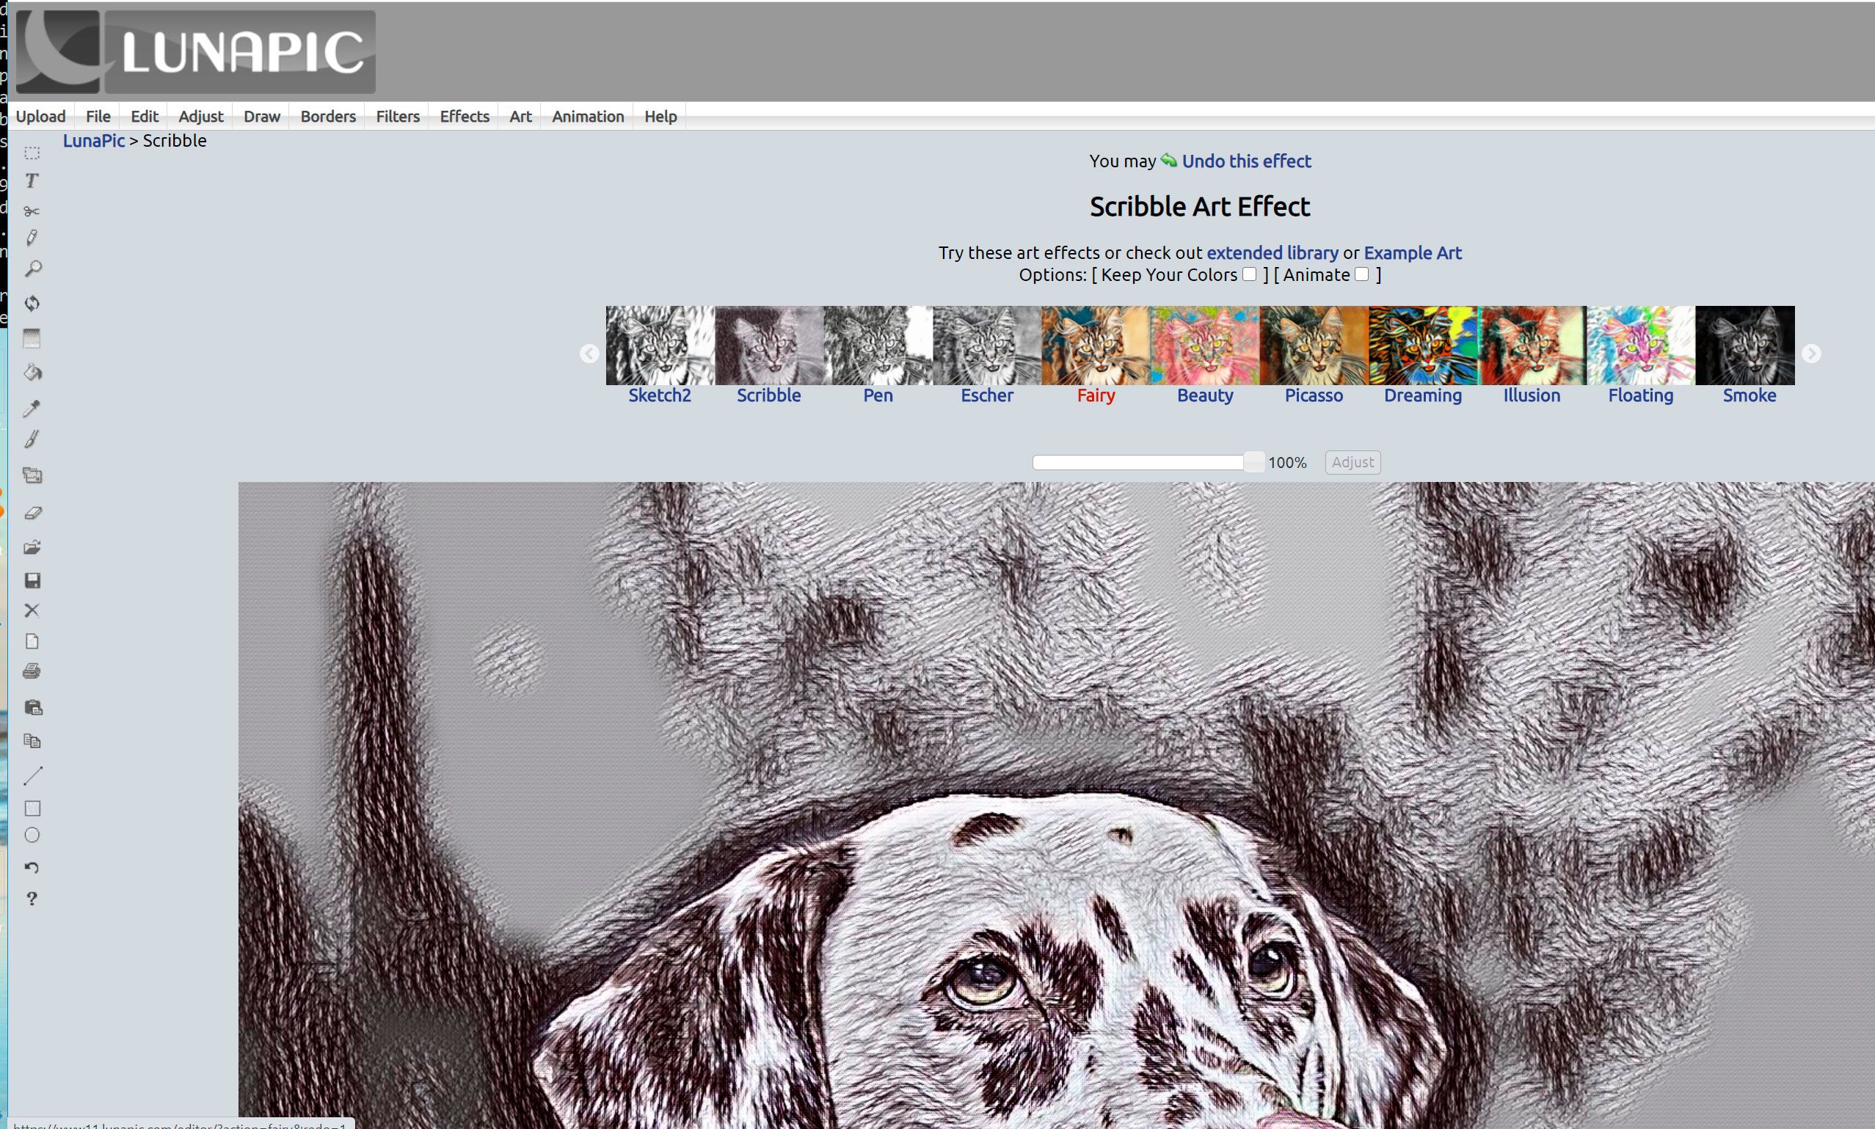Open the Filters menu
Viewport: 1875px width, 1129px height.
coord(396,117)
